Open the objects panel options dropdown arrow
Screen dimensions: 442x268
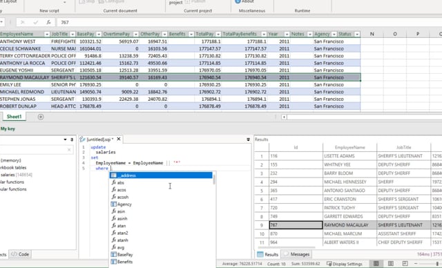click(65, 140)
